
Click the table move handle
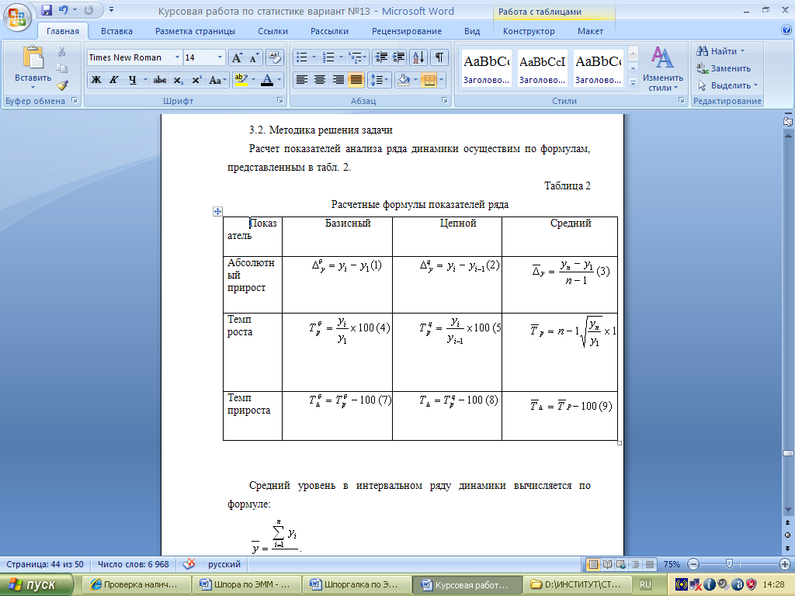click(217, 211)
